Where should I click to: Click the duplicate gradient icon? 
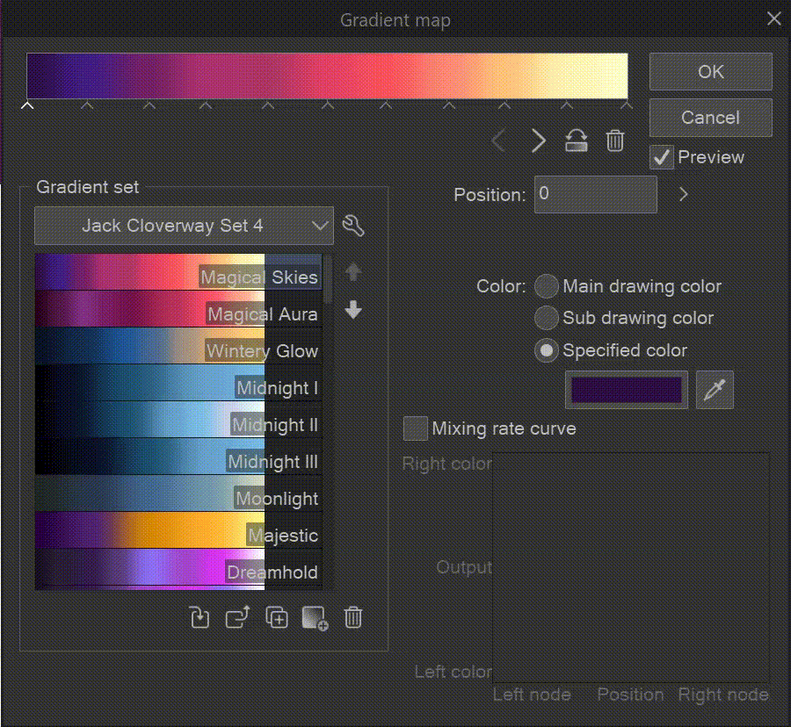click(277, 617)
